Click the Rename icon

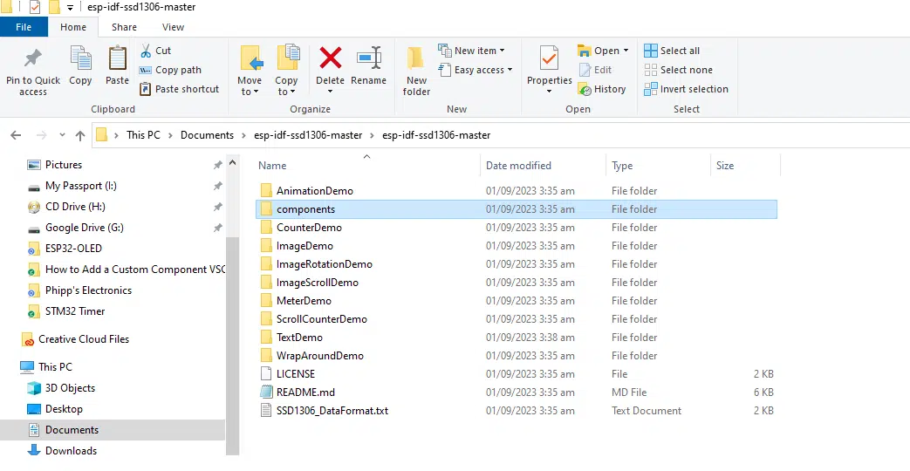[368, 58]
